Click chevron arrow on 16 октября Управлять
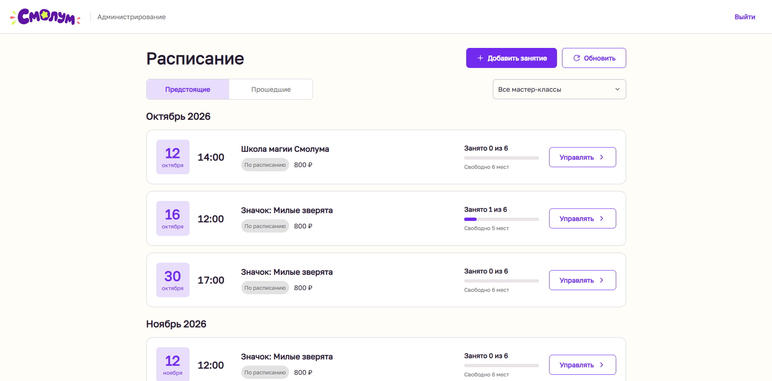This screenshot has height=381, width=772. [x=602, y=218]
